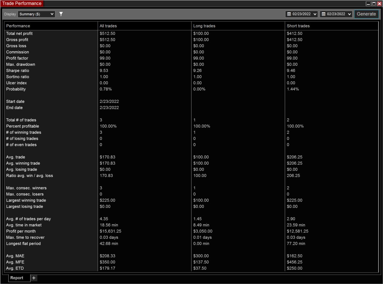Select the Avg. losing trade label
The width and height of the screenshot is (383, 284).
coord(22,170)
